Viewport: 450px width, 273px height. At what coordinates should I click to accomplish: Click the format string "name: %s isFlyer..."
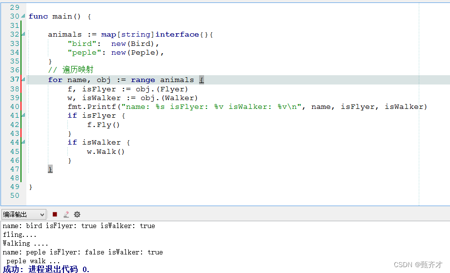[211, 107]
